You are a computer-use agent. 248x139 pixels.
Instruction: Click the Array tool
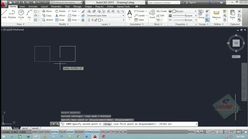coord(72,20)
